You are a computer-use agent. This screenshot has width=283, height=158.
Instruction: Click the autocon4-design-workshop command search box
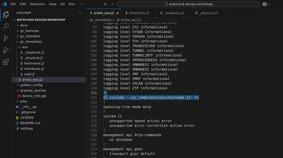(x=188, y=4)
